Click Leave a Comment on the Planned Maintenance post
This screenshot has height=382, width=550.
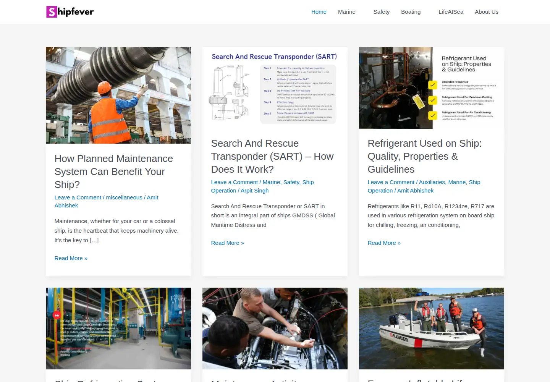click(x=78, y=197)
